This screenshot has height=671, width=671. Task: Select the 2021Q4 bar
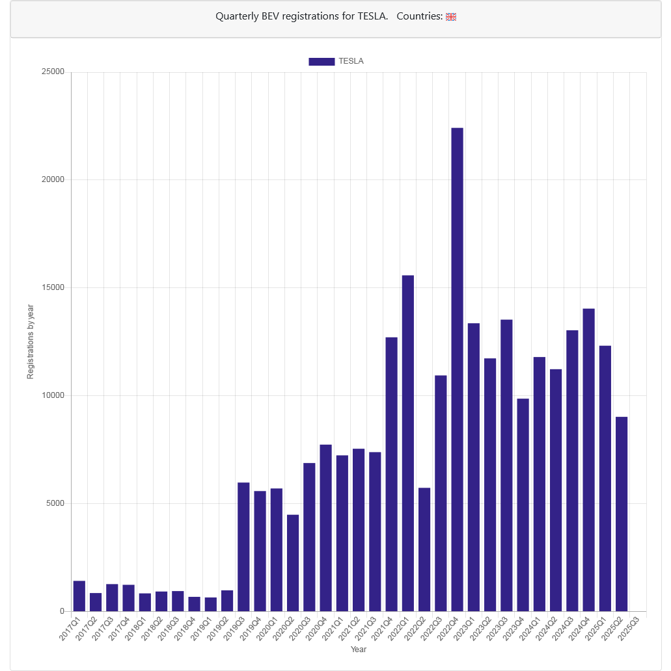point(391,474)
